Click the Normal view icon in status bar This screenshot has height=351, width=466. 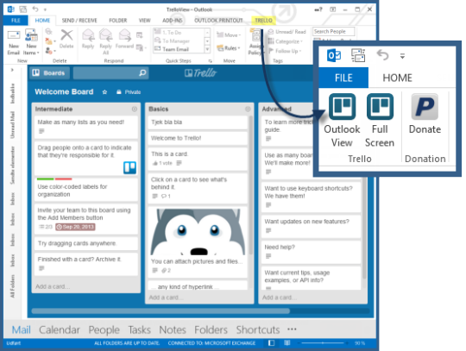coord(271,343)
